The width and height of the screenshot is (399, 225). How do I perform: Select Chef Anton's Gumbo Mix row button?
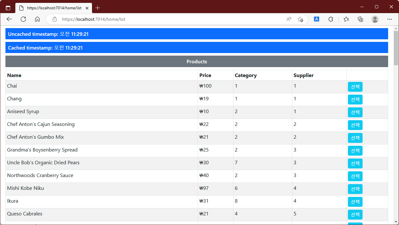point(355,138)
